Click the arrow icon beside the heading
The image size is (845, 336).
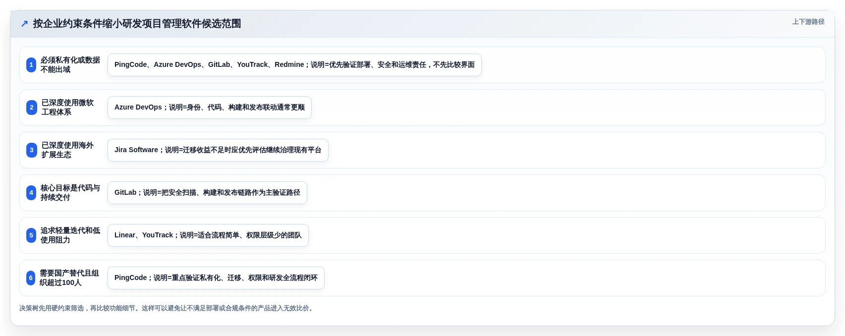tap(24, 24)
